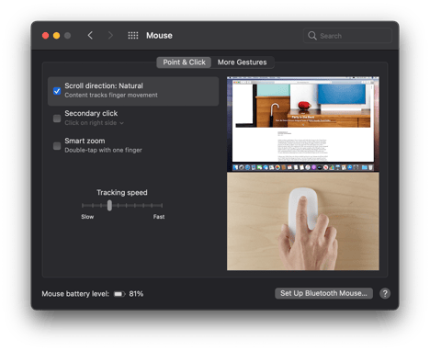
Task: Open help with the question mark button
Action: [x=385, y=293]
